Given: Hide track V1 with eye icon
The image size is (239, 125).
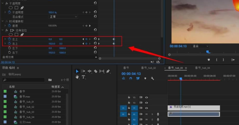Looking at the screenshot, I should 147,108.
